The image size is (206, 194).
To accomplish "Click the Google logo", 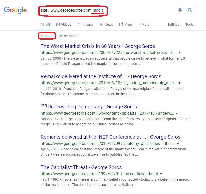I will point(15,10).
